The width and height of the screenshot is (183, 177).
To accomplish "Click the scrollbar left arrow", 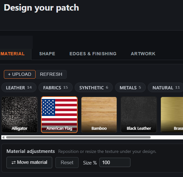I will 4,137.
